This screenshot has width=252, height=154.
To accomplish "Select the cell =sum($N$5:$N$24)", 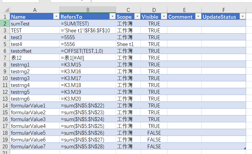I will point(88,119).
